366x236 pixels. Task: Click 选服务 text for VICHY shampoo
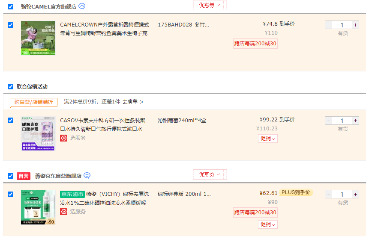pyautogui.click(x=78, y=212)
